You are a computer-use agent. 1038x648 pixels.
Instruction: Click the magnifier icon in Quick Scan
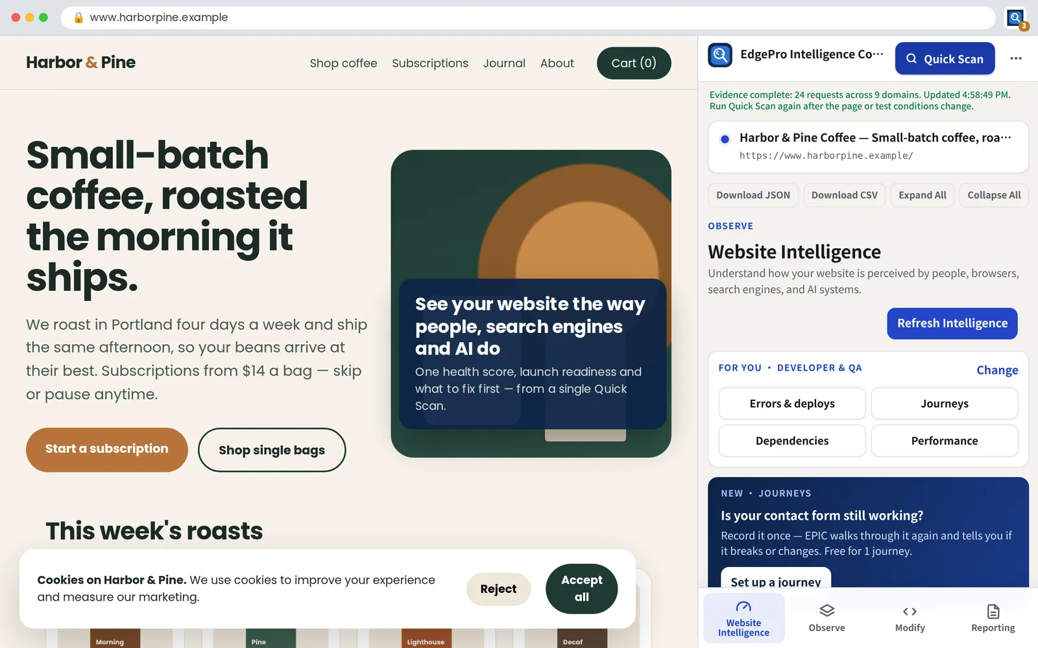[x=911, y=58]
